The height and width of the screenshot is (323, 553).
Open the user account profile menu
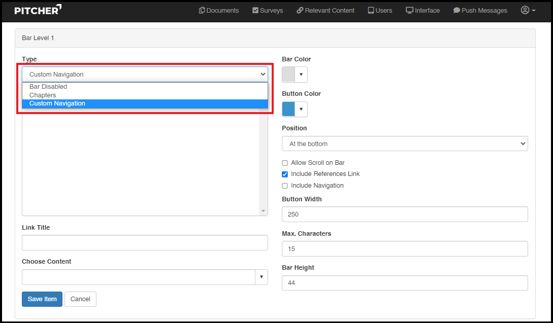coord(528,10)
